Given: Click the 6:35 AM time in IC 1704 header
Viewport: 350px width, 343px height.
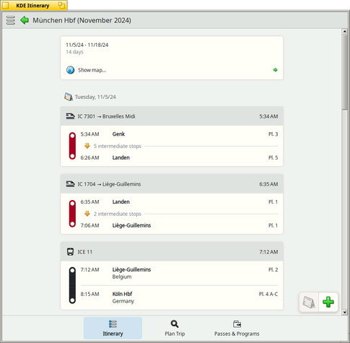Looking at the screenshot, I should tap(268, 184).
